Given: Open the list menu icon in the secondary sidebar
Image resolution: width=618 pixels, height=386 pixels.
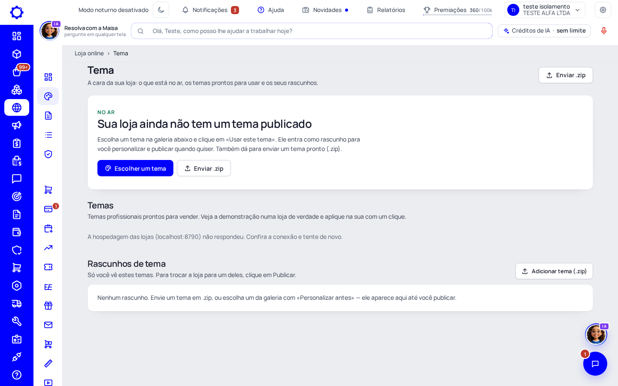Looking at the screenshot, I should click(x=48, y=135).
